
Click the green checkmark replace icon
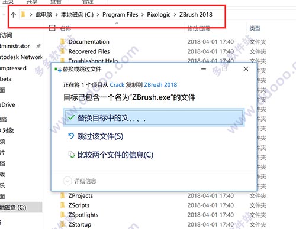tap(71, 117)
